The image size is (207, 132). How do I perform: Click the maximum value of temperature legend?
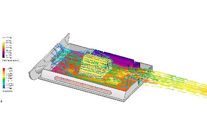[x=9, y=38]
